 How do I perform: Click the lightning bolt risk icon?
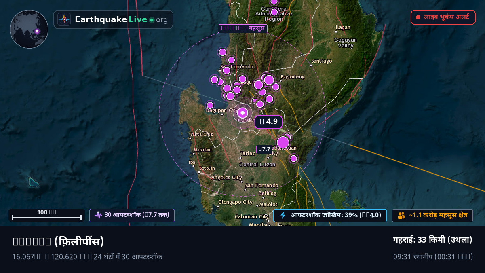click(283, 215)
